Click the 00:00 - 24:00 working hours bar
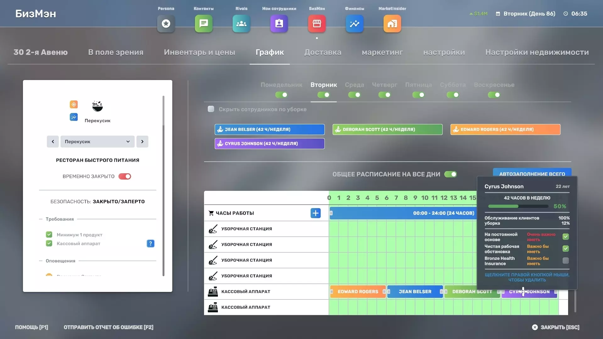Image resolution: width=603 pixels, height=339 pixels. click(x=403, y=213)
